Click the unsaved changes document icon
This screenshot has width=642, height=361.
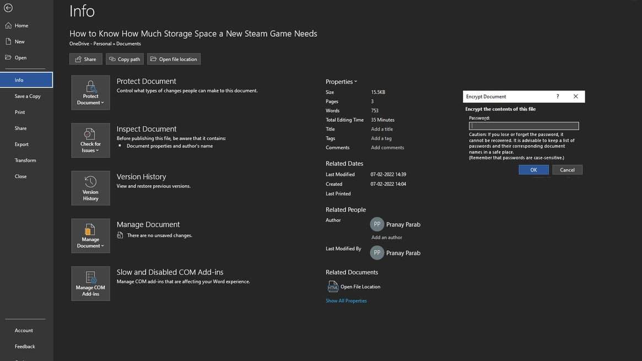120,235
